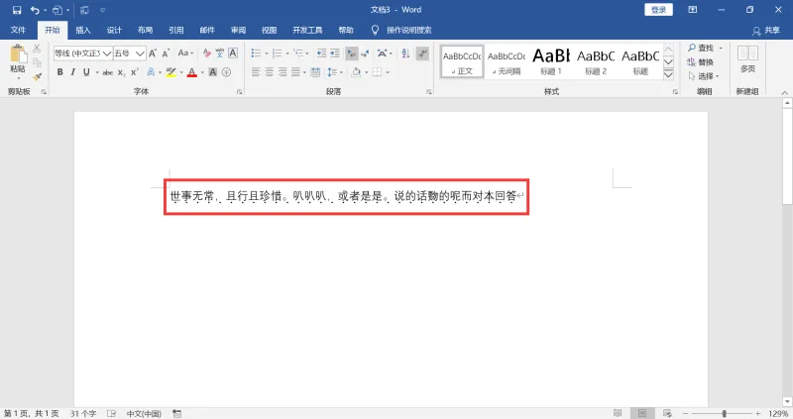This screenshot has width=793, height=419.
Task: Increase font size with grow font icon
Action: 153,53
